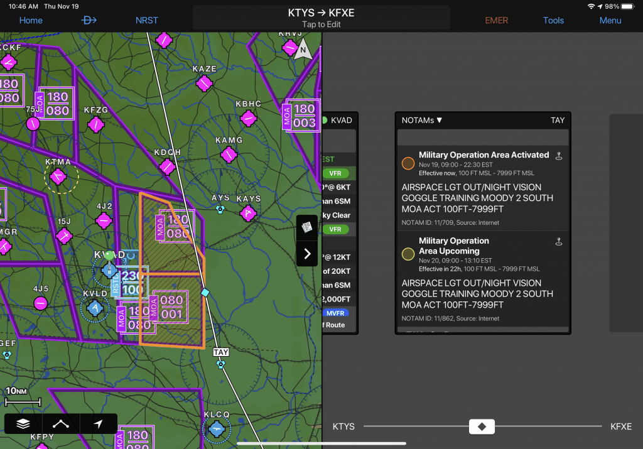Tap the MVFR flight category badge
Image resolution: width=643 pixels, height=449 pixels.
click(x=335, y=313)
